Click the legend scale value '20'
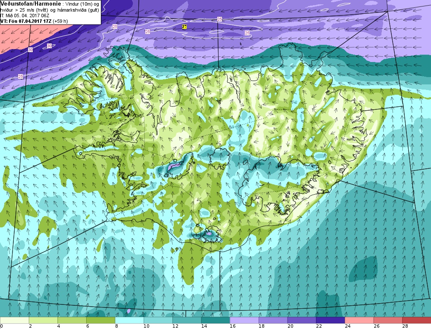The width and height of the screenshot is (431, 329). (290, 326)
